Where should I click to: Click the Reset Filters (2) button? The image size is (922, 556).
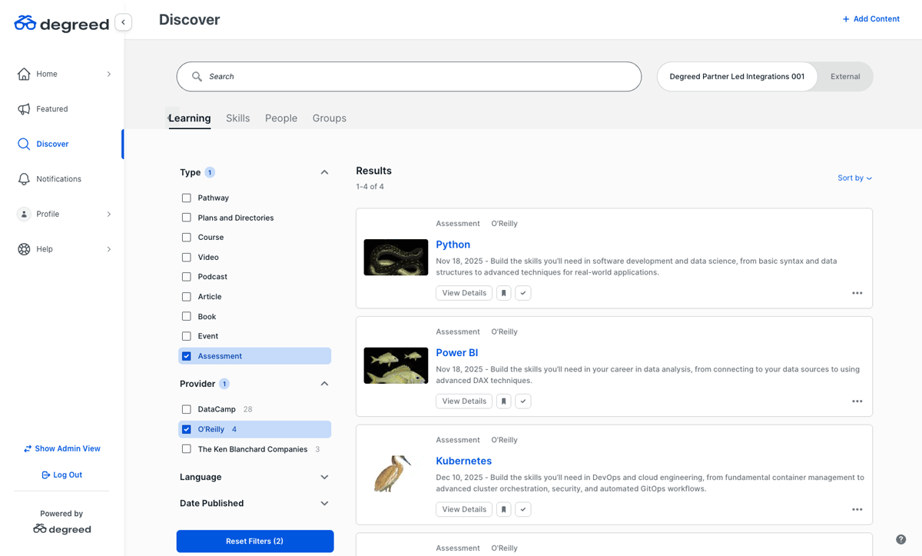(x=255, y=541)
